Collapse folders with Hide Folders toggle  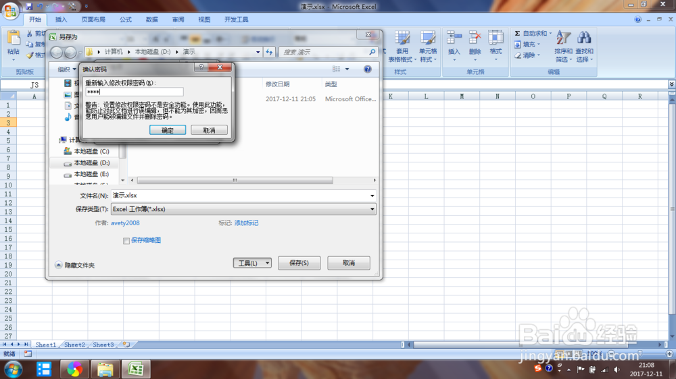point(74,265)
